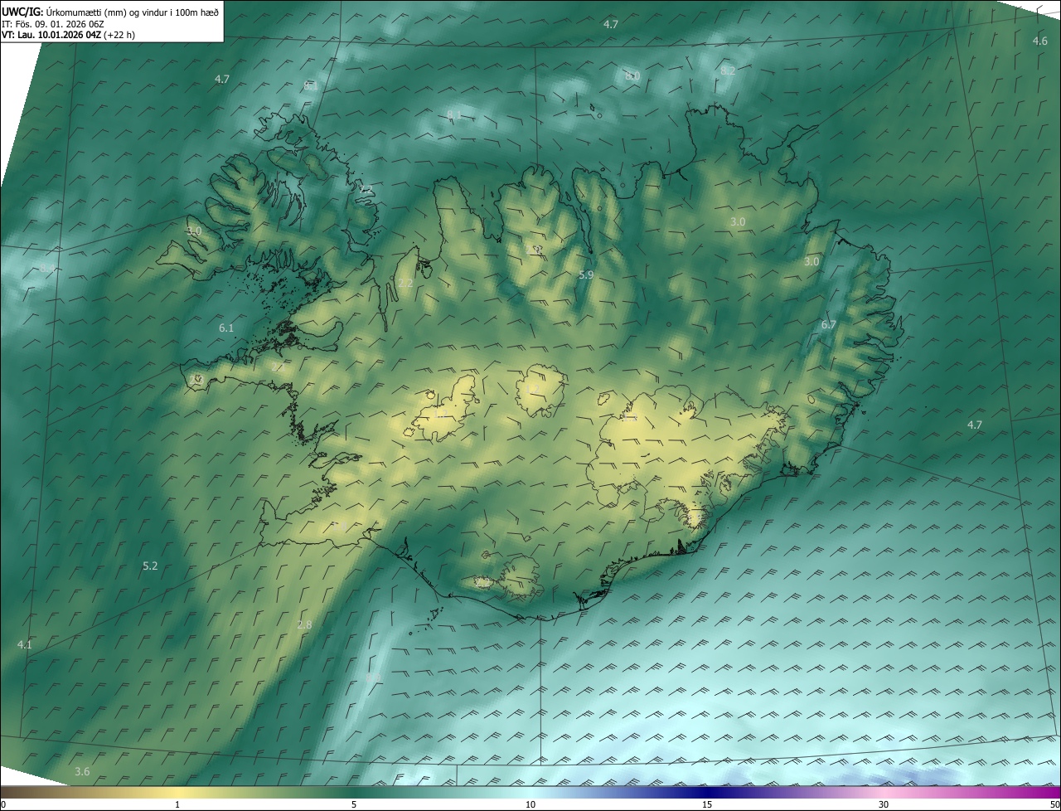This screenshot has height=811, width=1061.
Task: Click the colorbar tick label '50'
Action: (1054, 805)
